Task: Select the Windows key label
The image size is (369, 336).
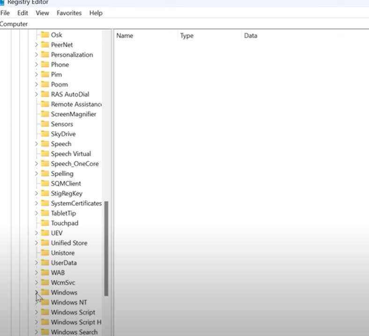Action: pos(64,293)
